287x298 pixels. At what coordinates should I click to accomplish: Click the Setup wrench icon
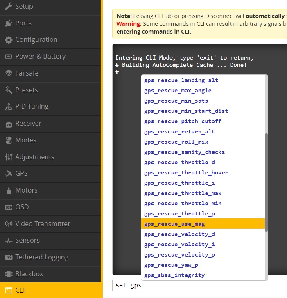click(9, 7)
